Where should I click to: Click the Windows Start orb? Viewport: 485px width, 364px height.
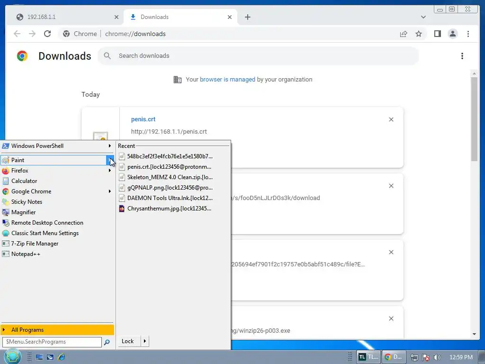[12, 356]
